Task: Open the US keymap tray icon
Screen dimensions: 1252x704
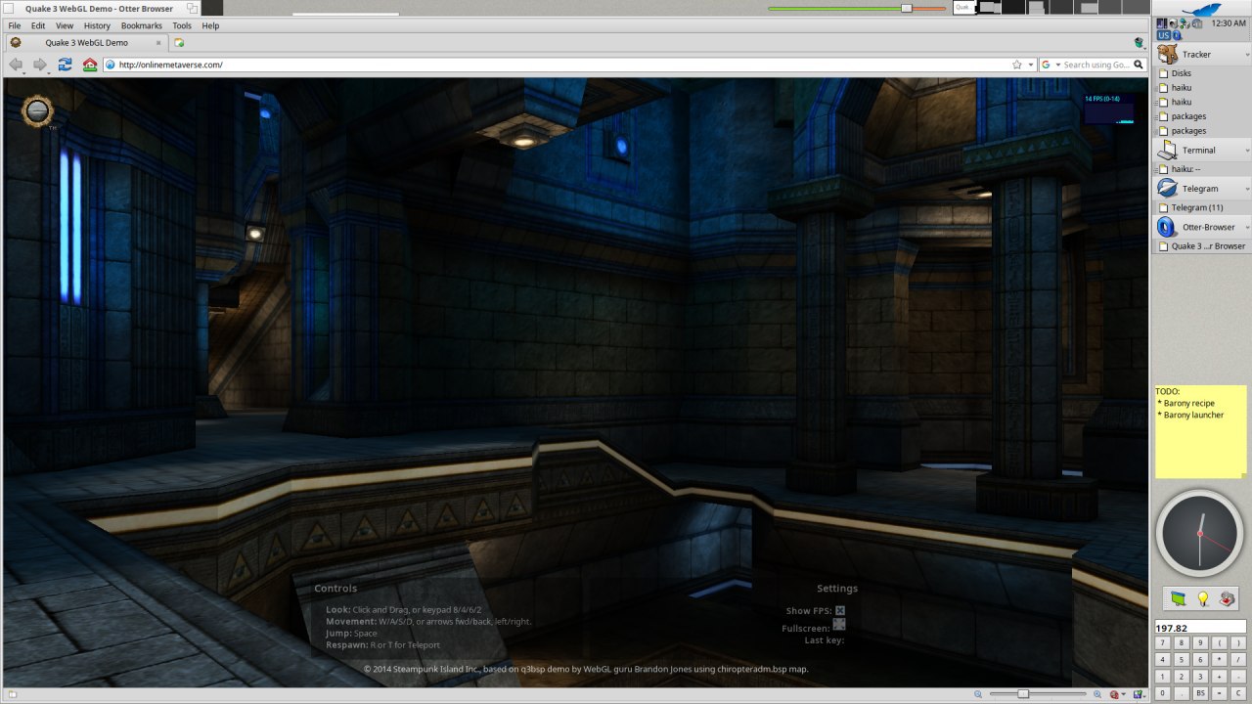Action: pos(1164,35)
